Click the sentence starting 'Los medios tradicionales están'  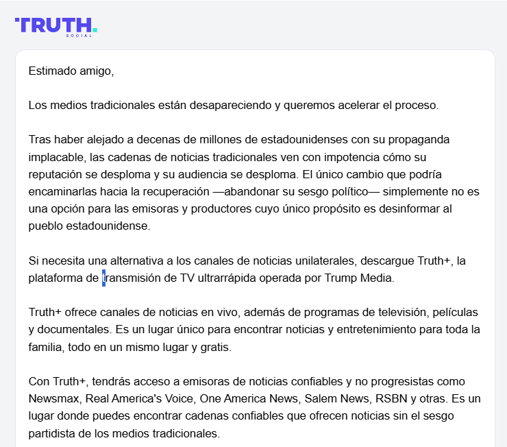point(234,106)
